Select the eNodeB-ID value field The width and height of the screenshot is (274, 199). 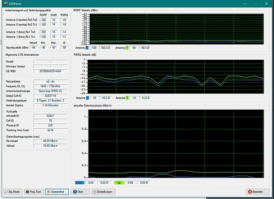pos(50,116)
